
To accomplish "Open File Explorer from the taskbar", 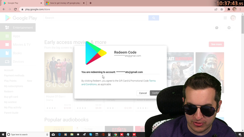I will [x=72, y=134].
